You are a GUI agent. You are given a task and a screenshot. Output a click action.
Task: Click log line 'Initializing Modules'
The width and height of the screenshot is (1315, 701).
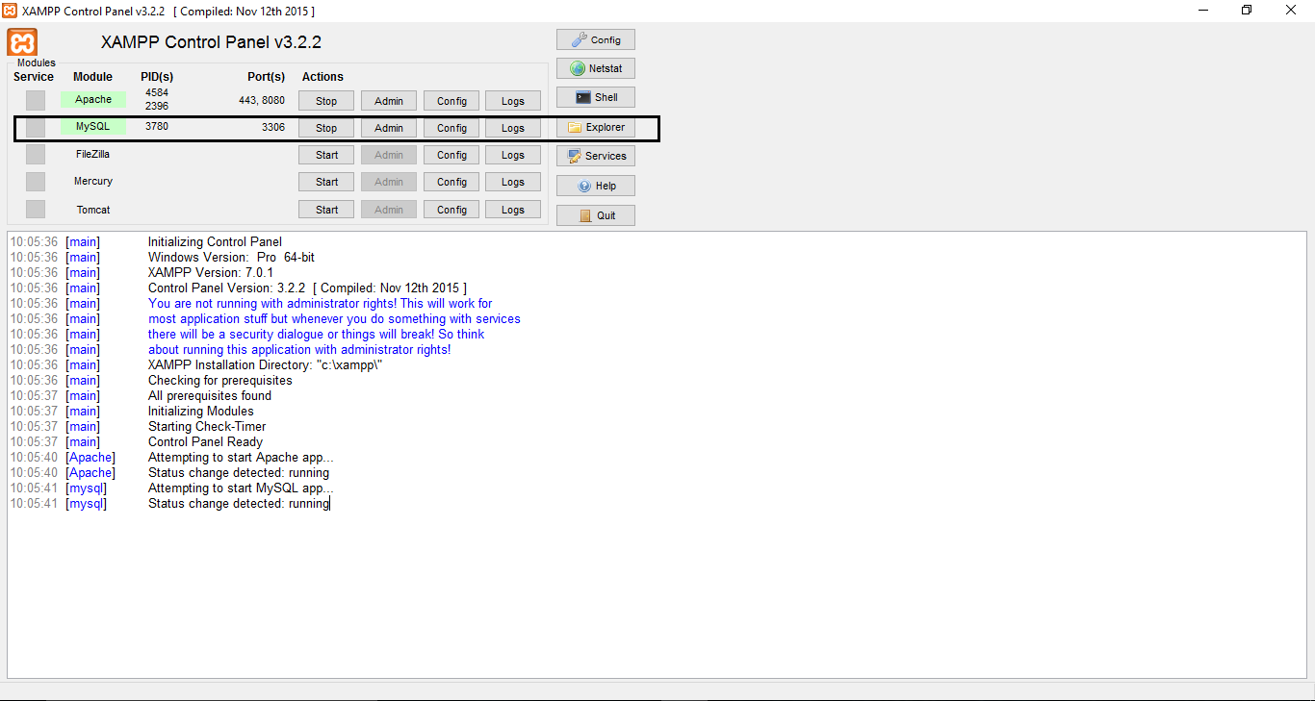coord(201,412)
